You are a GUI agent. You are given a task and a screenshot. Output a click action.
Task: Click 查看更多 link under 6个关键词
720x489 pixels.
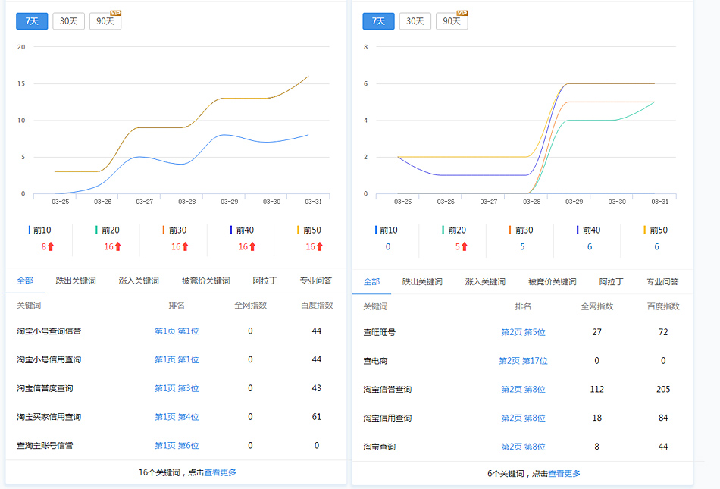point(564,473)
